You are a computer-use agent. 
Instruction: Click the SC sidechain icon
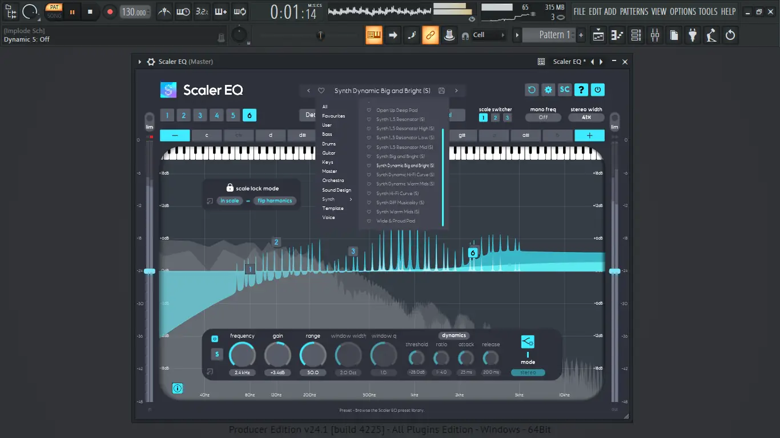click(x=565, y=90)
